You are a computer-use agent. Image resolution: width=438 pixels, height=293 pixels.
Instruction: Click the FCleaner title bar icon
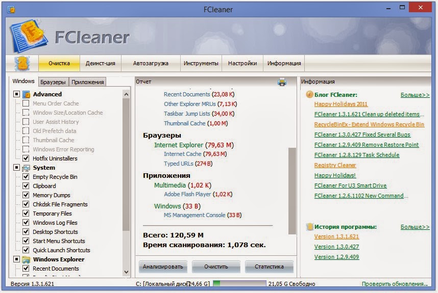pos(11,10)
